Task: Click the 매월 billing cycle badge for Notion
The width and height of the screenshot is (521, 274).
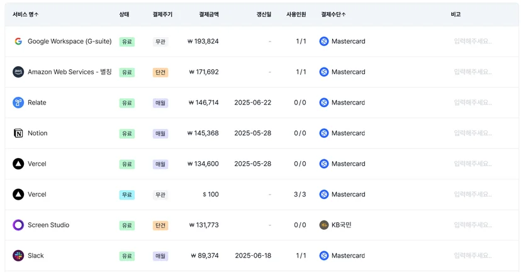Action: pyautogui.click(x=160, y=134)
